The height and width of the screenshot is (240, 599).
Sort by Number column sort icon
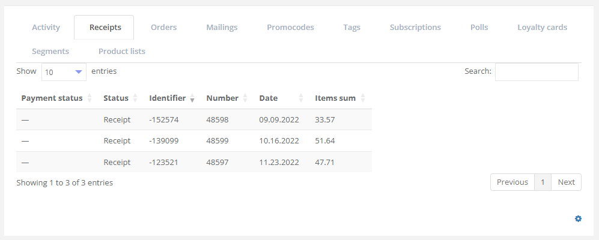pyautogui.click(x=245, y=98)
